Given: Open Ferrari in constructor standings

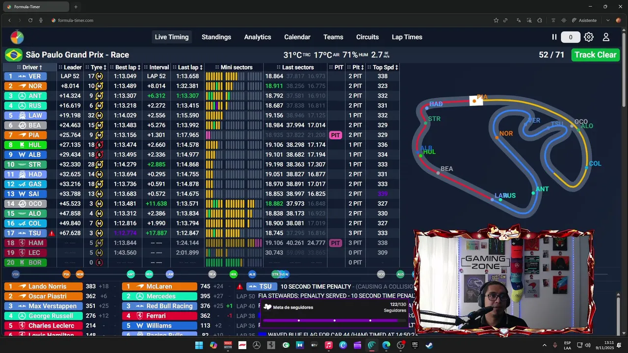Looking at the screenshot, I should coord(159,316).
